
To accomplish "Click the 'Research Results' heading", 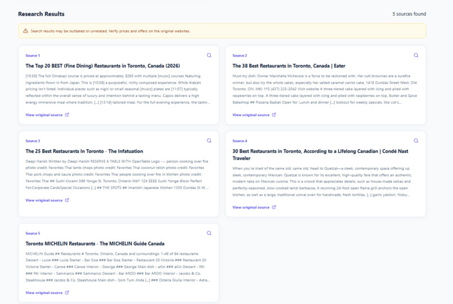I will [x=42, y=14].
